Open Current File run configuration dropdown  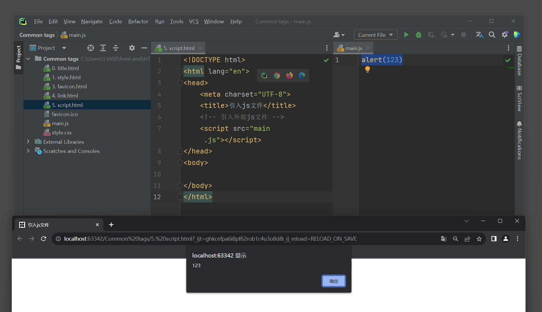(375, 35)
